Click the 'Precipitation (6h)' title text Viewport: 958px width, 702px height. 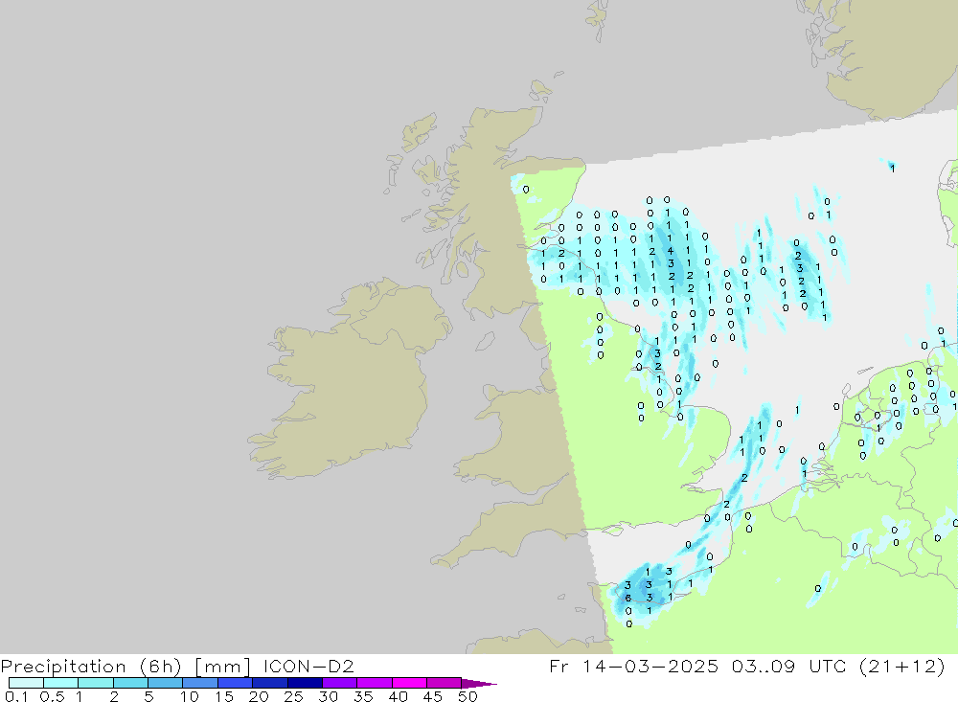click(x=91, y=666)
